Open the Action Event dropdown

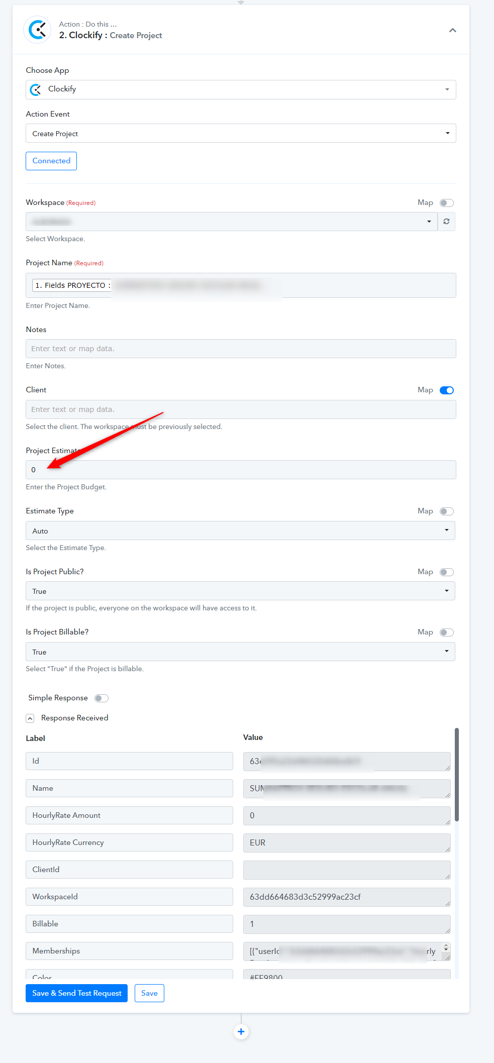pos(241,133)
